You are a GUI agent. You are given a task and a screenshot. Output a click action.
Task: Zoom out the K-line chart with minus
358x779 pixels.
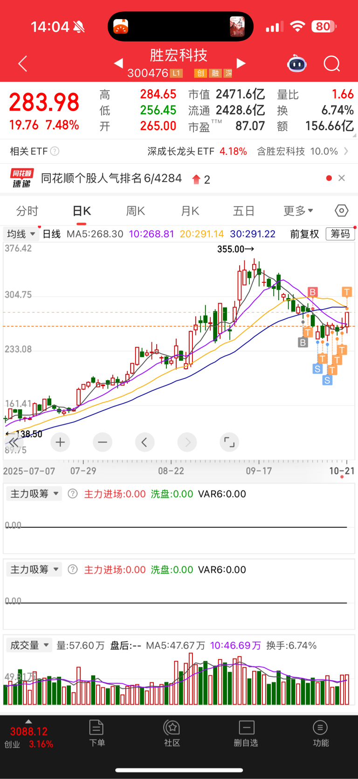[x=103, y=442]
